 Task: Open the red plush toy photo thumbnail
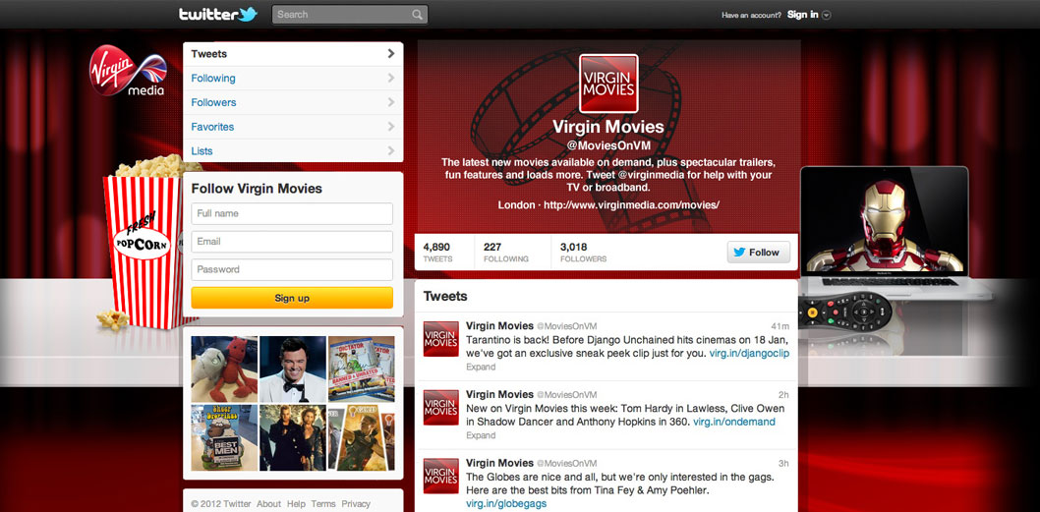pos(224,369)
